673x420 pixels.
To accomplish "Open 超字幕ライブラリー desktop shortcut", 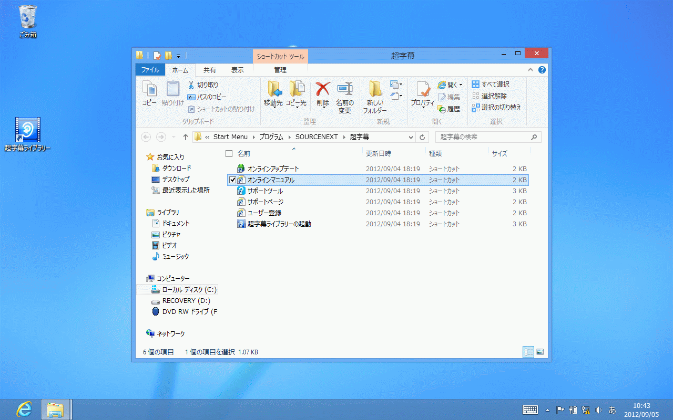I will pyautogui.click(x=27, y=134).
